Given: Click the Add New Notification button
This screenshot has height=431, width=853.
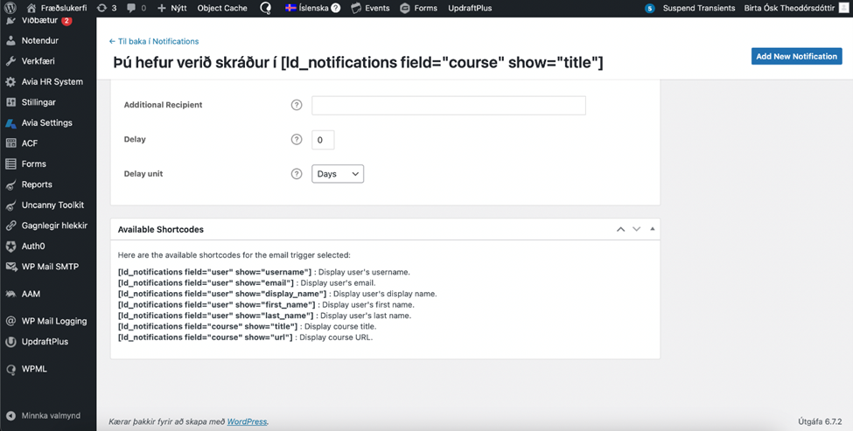Looking at the screenshot, I should (796, 56).
